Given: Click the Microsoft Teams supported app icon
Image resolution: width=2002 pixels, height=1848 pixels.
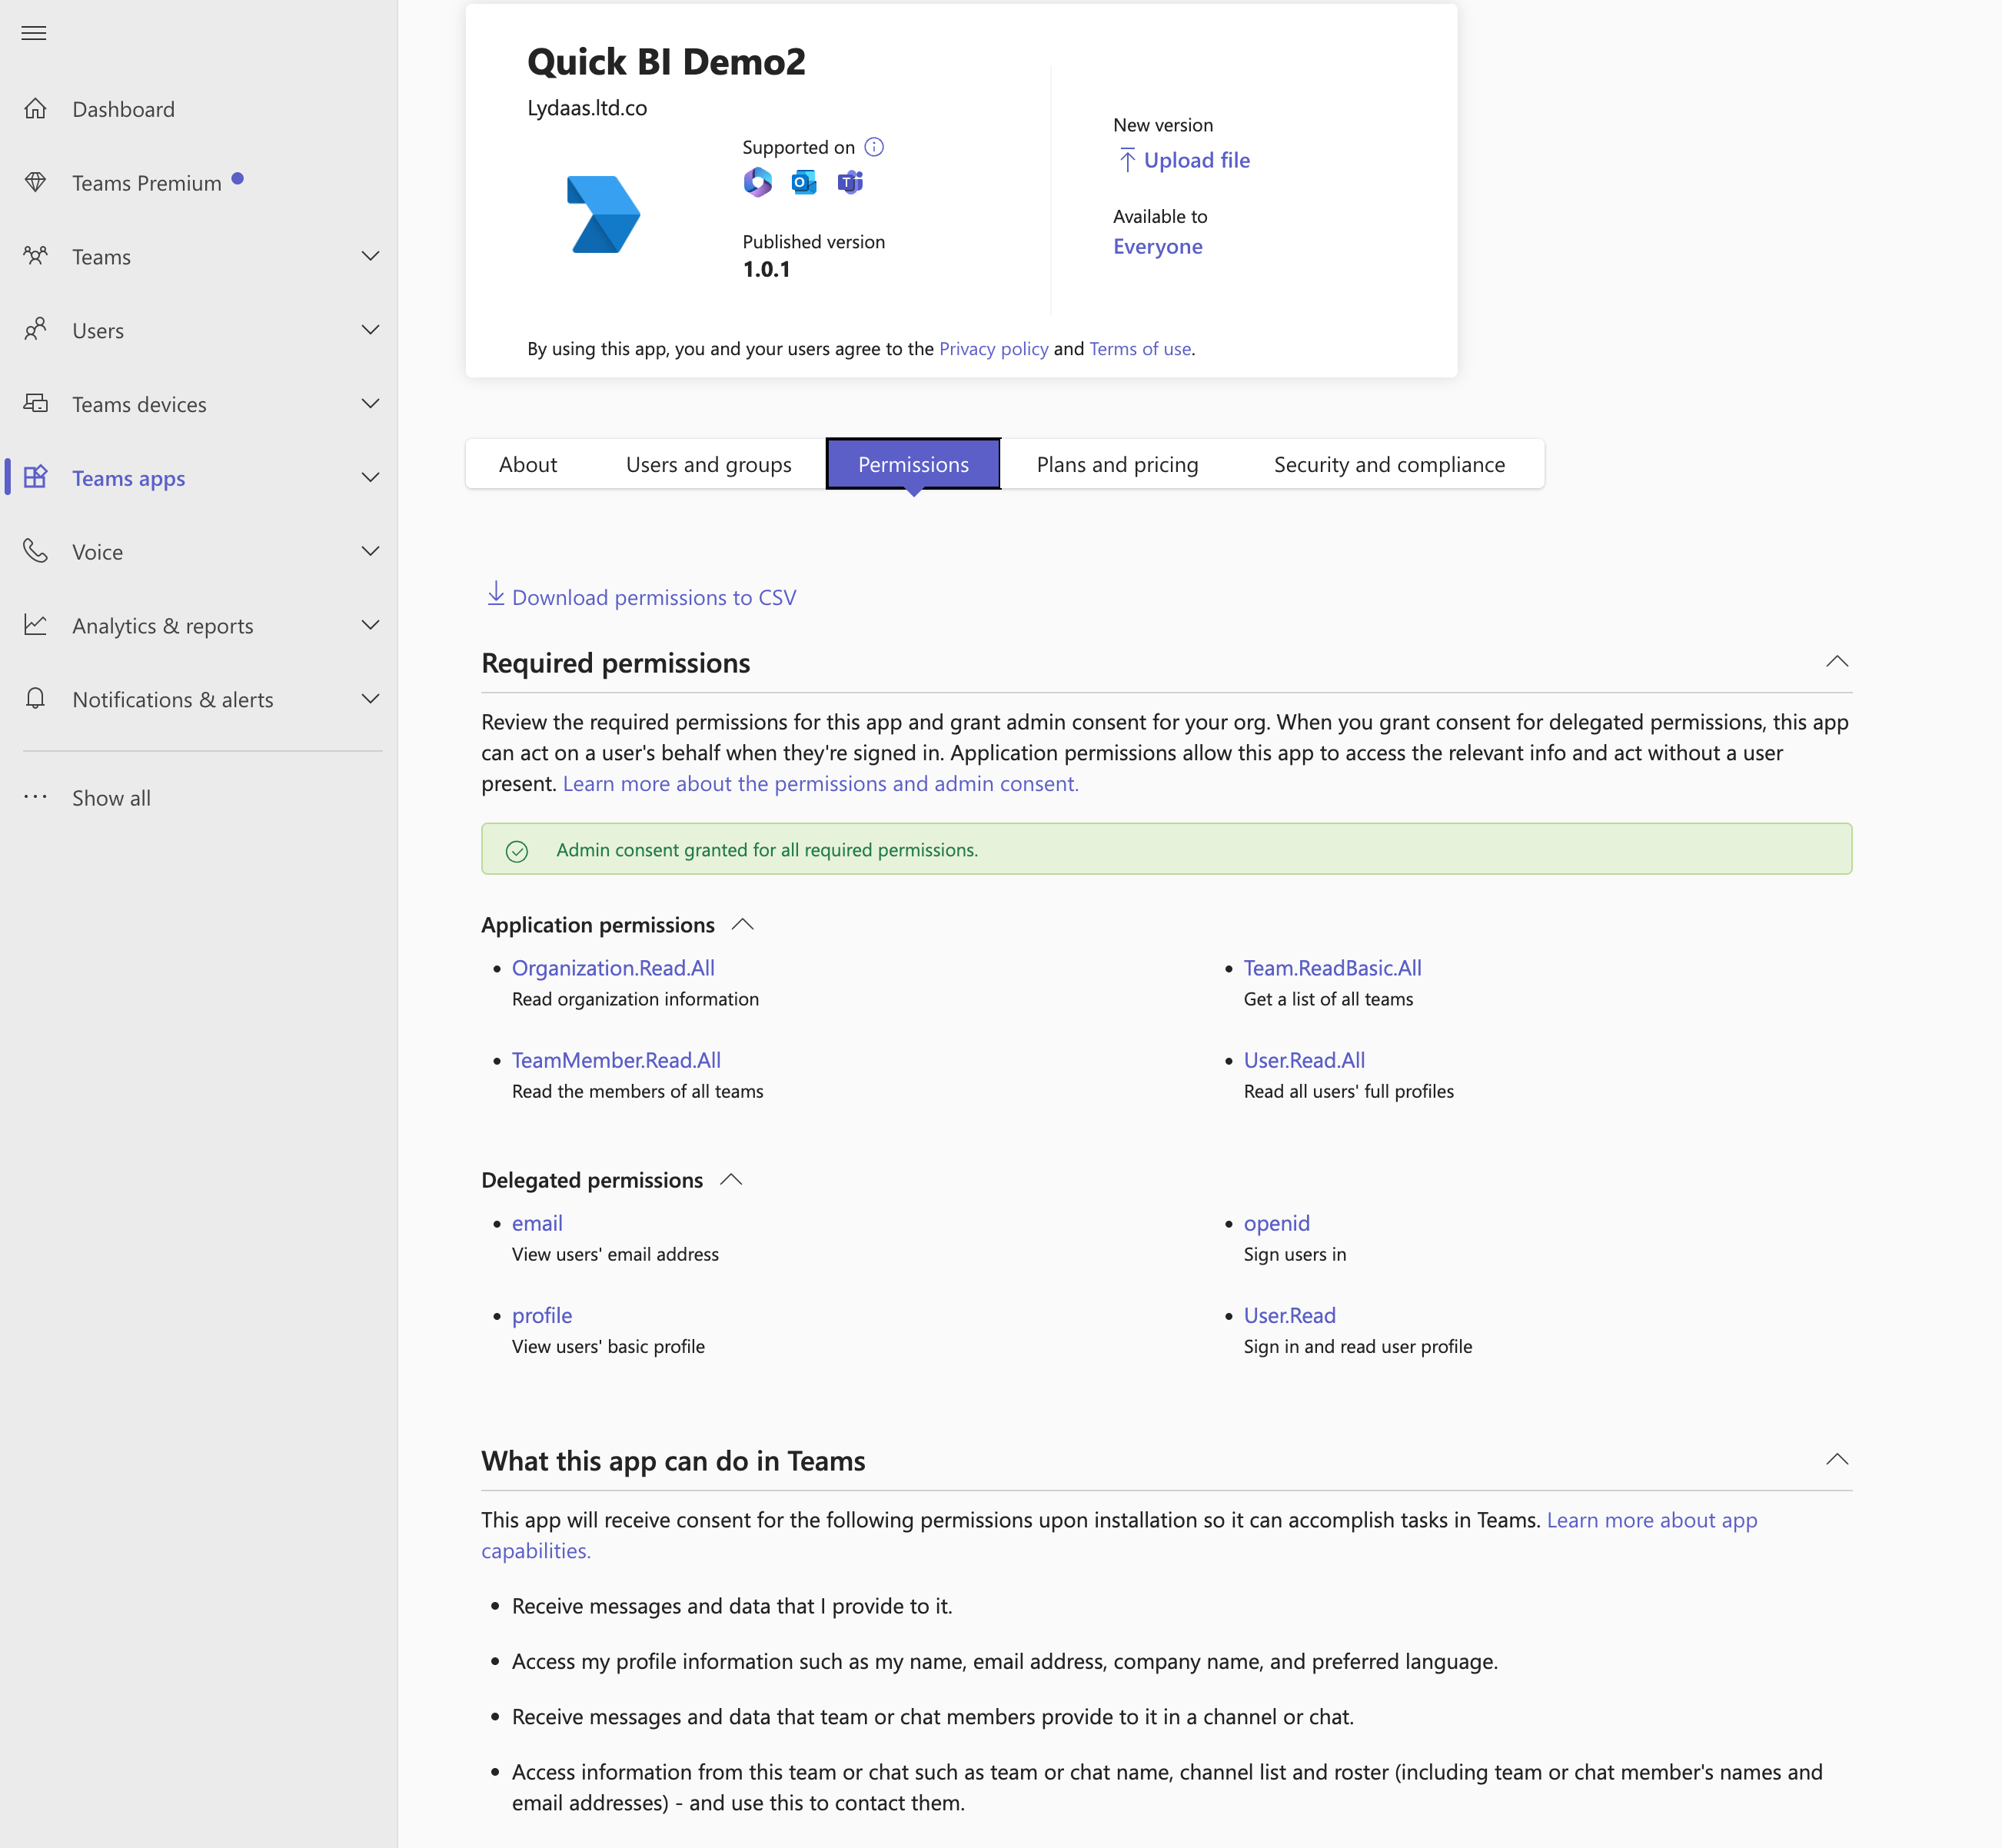Looking at the screenshot, I should click(850, 182).
